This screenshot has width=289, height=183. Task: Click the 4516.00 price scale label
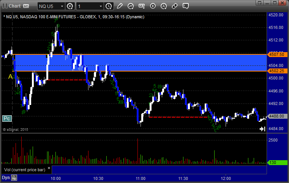(x=276, y=27)
